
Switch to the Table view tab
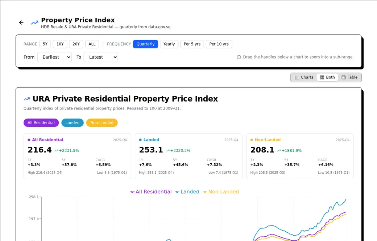tap(349, 77)
